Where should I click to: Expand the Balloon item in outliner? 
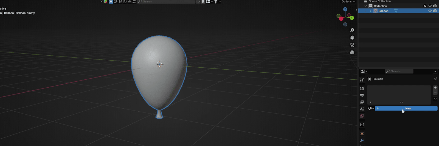click(x=370, y=11)
